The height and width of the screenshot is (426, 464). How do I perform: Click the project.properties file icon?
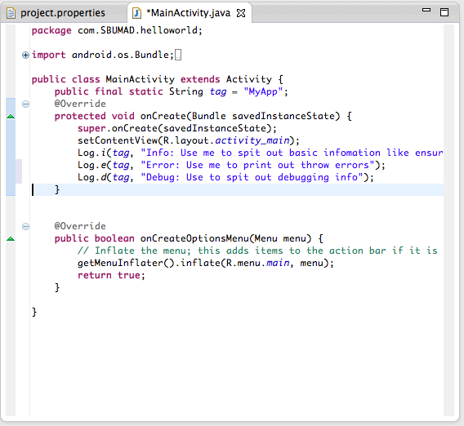(11, 13)
